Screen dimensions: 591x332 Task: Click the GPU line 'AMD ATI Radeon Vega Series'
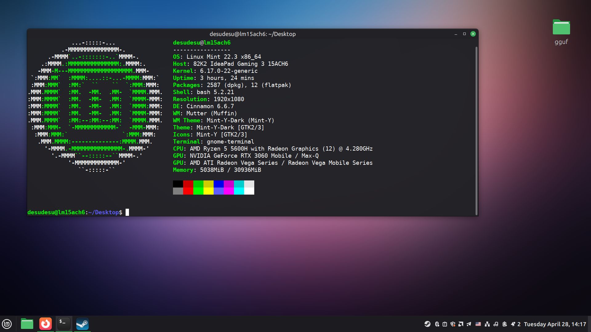coord(234,163)
